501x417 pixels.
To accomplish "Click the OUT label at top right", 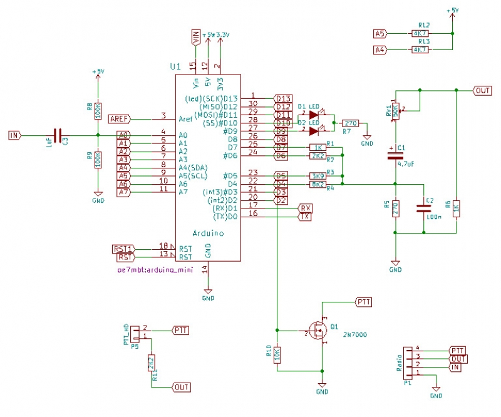I will (x=482, y=91).
